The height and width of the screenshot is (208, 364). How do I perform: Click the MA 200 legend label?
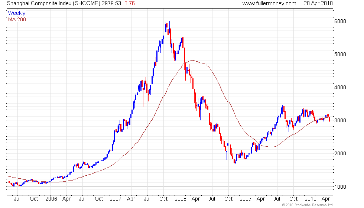pyautogui.click(x=17, y=19)
